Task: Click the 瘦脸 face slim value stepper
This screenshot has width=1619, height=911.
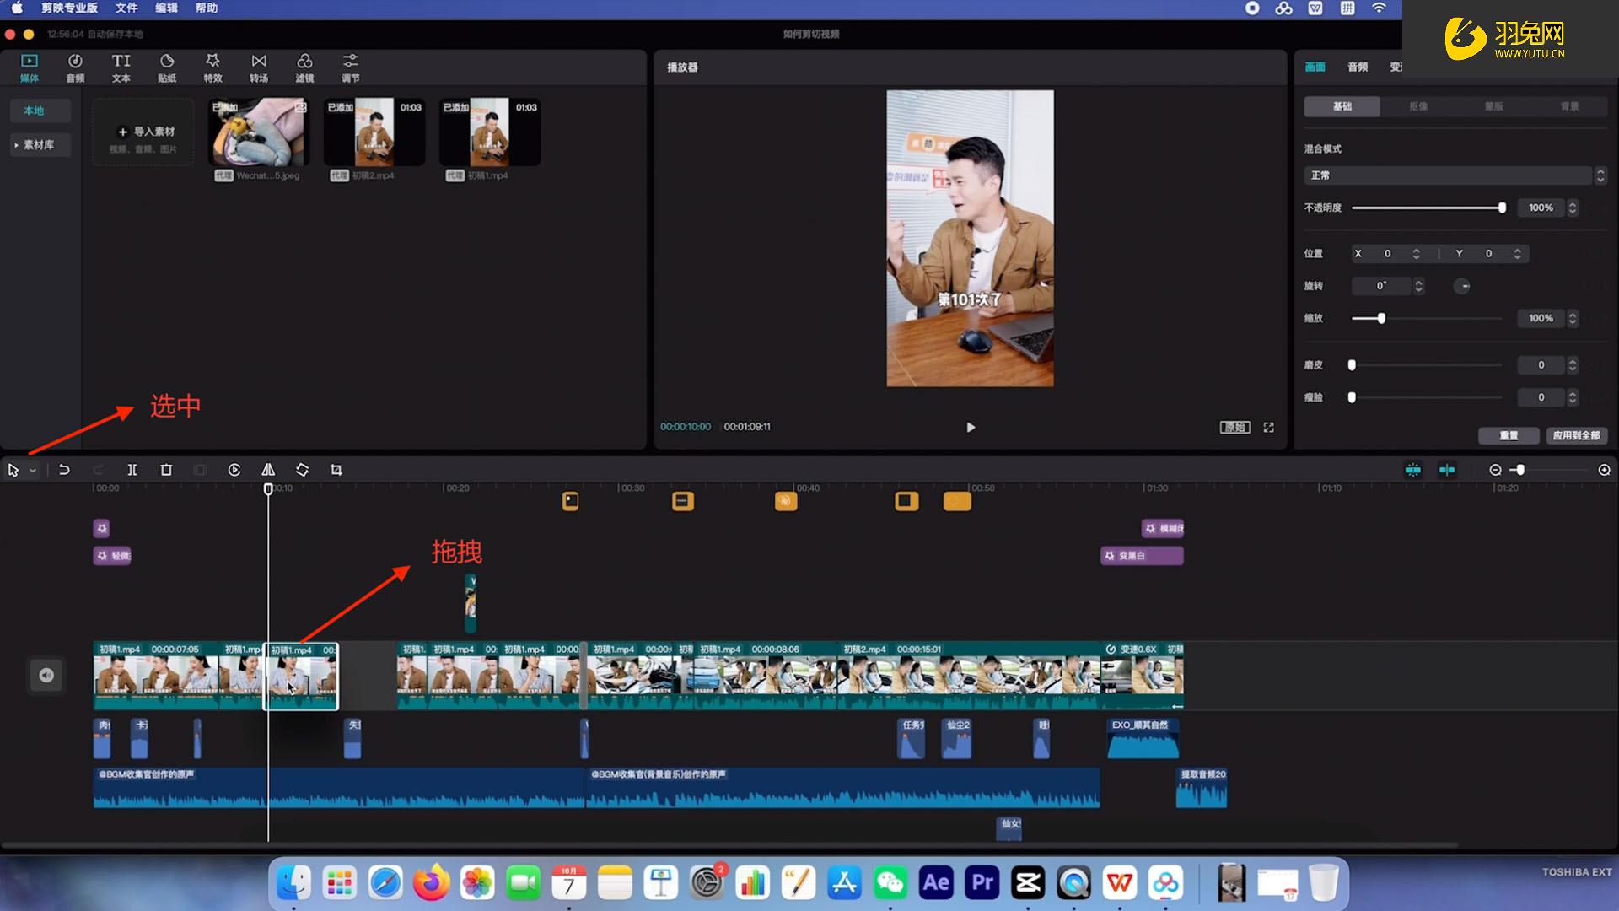Action: (x=1573, y=397)
